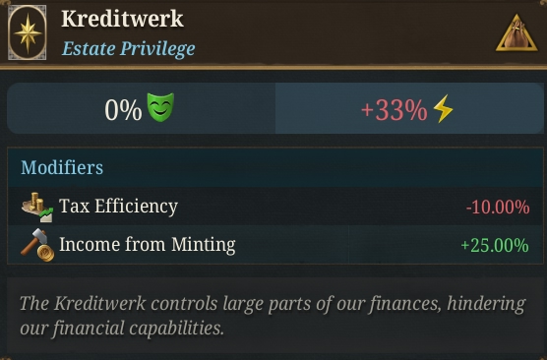Click the money bag triangle icon
The height and width of the screenshot is (360, 547).
pos(517,33)
